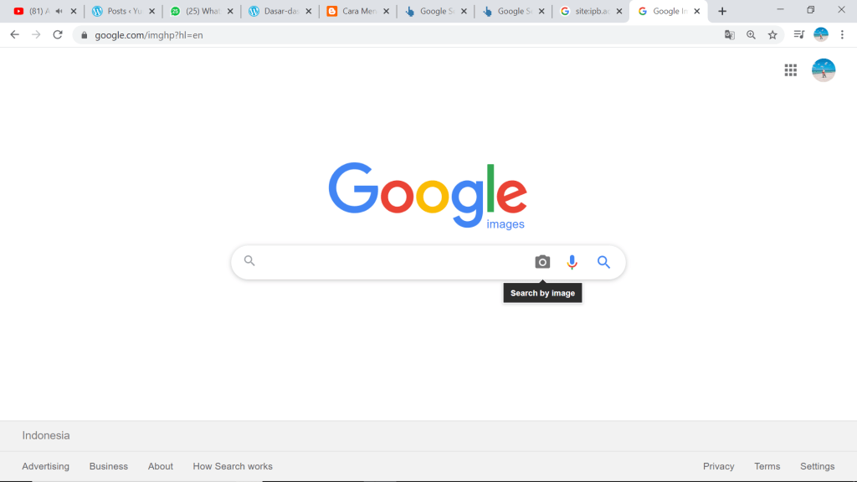Open a new tab with plus button
Viewport: 857px width, 482px height.
tap(722, 11)
